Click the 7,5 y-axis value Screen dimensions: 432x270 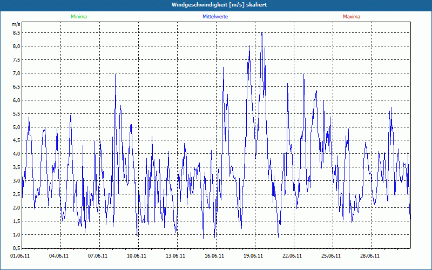tap(17, 60)
